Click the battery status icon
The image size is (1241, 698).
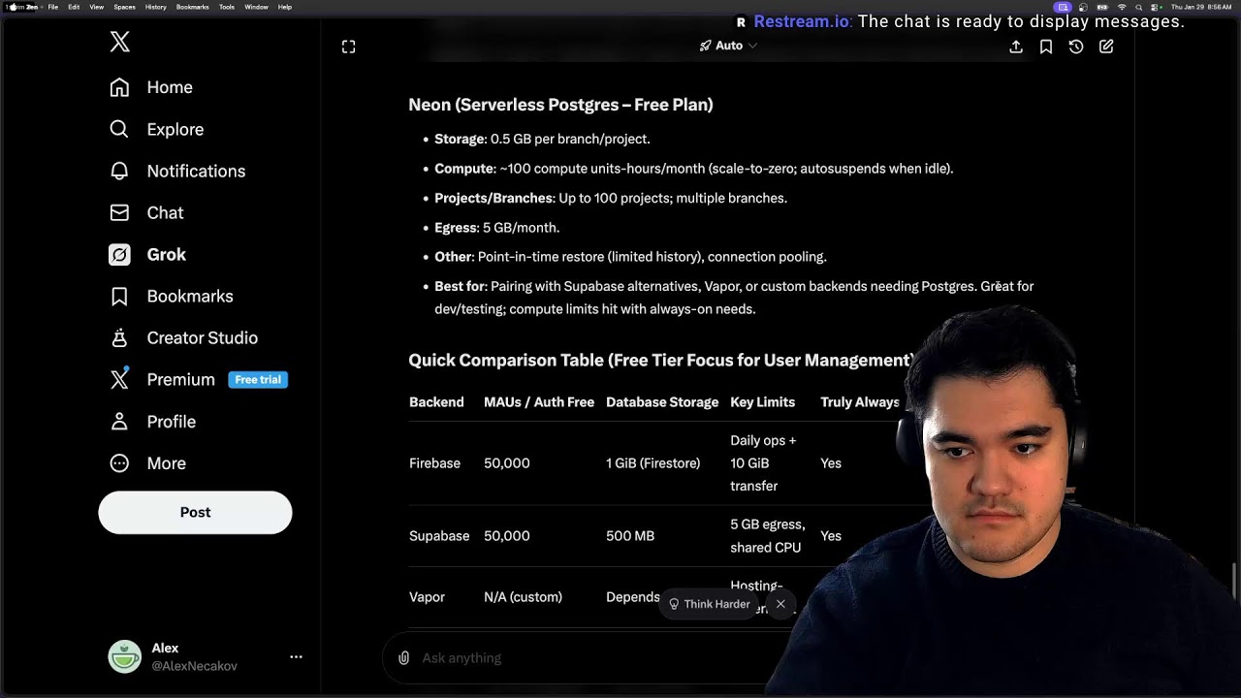point(1102,7)
